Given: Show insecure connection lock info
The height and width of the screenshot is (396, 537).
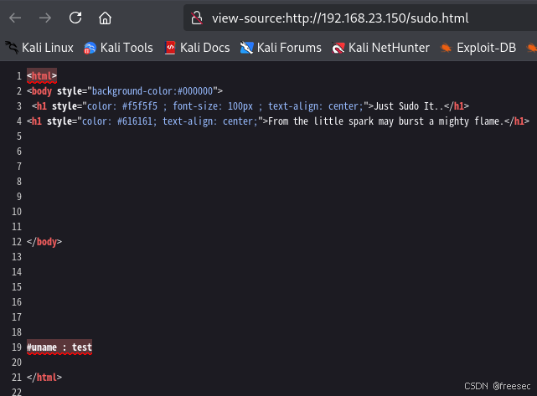Looking at the screenshot, I should click(x=197, y=18).
